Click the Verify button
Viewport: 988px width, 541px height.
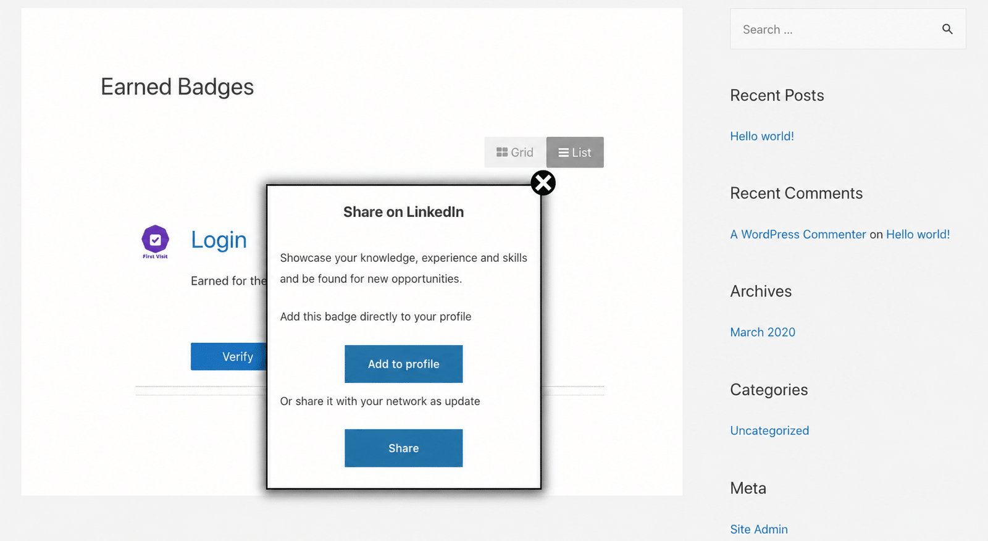pos(229,356)
